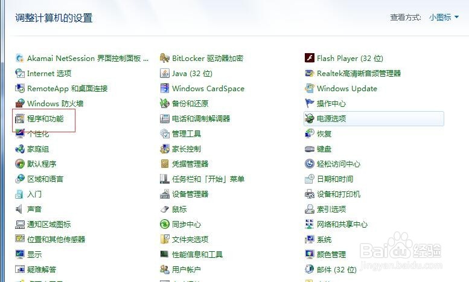Open the 索引选项 link
The width and height of the screenshot is (469, 282).
click(x=331, y=209)
